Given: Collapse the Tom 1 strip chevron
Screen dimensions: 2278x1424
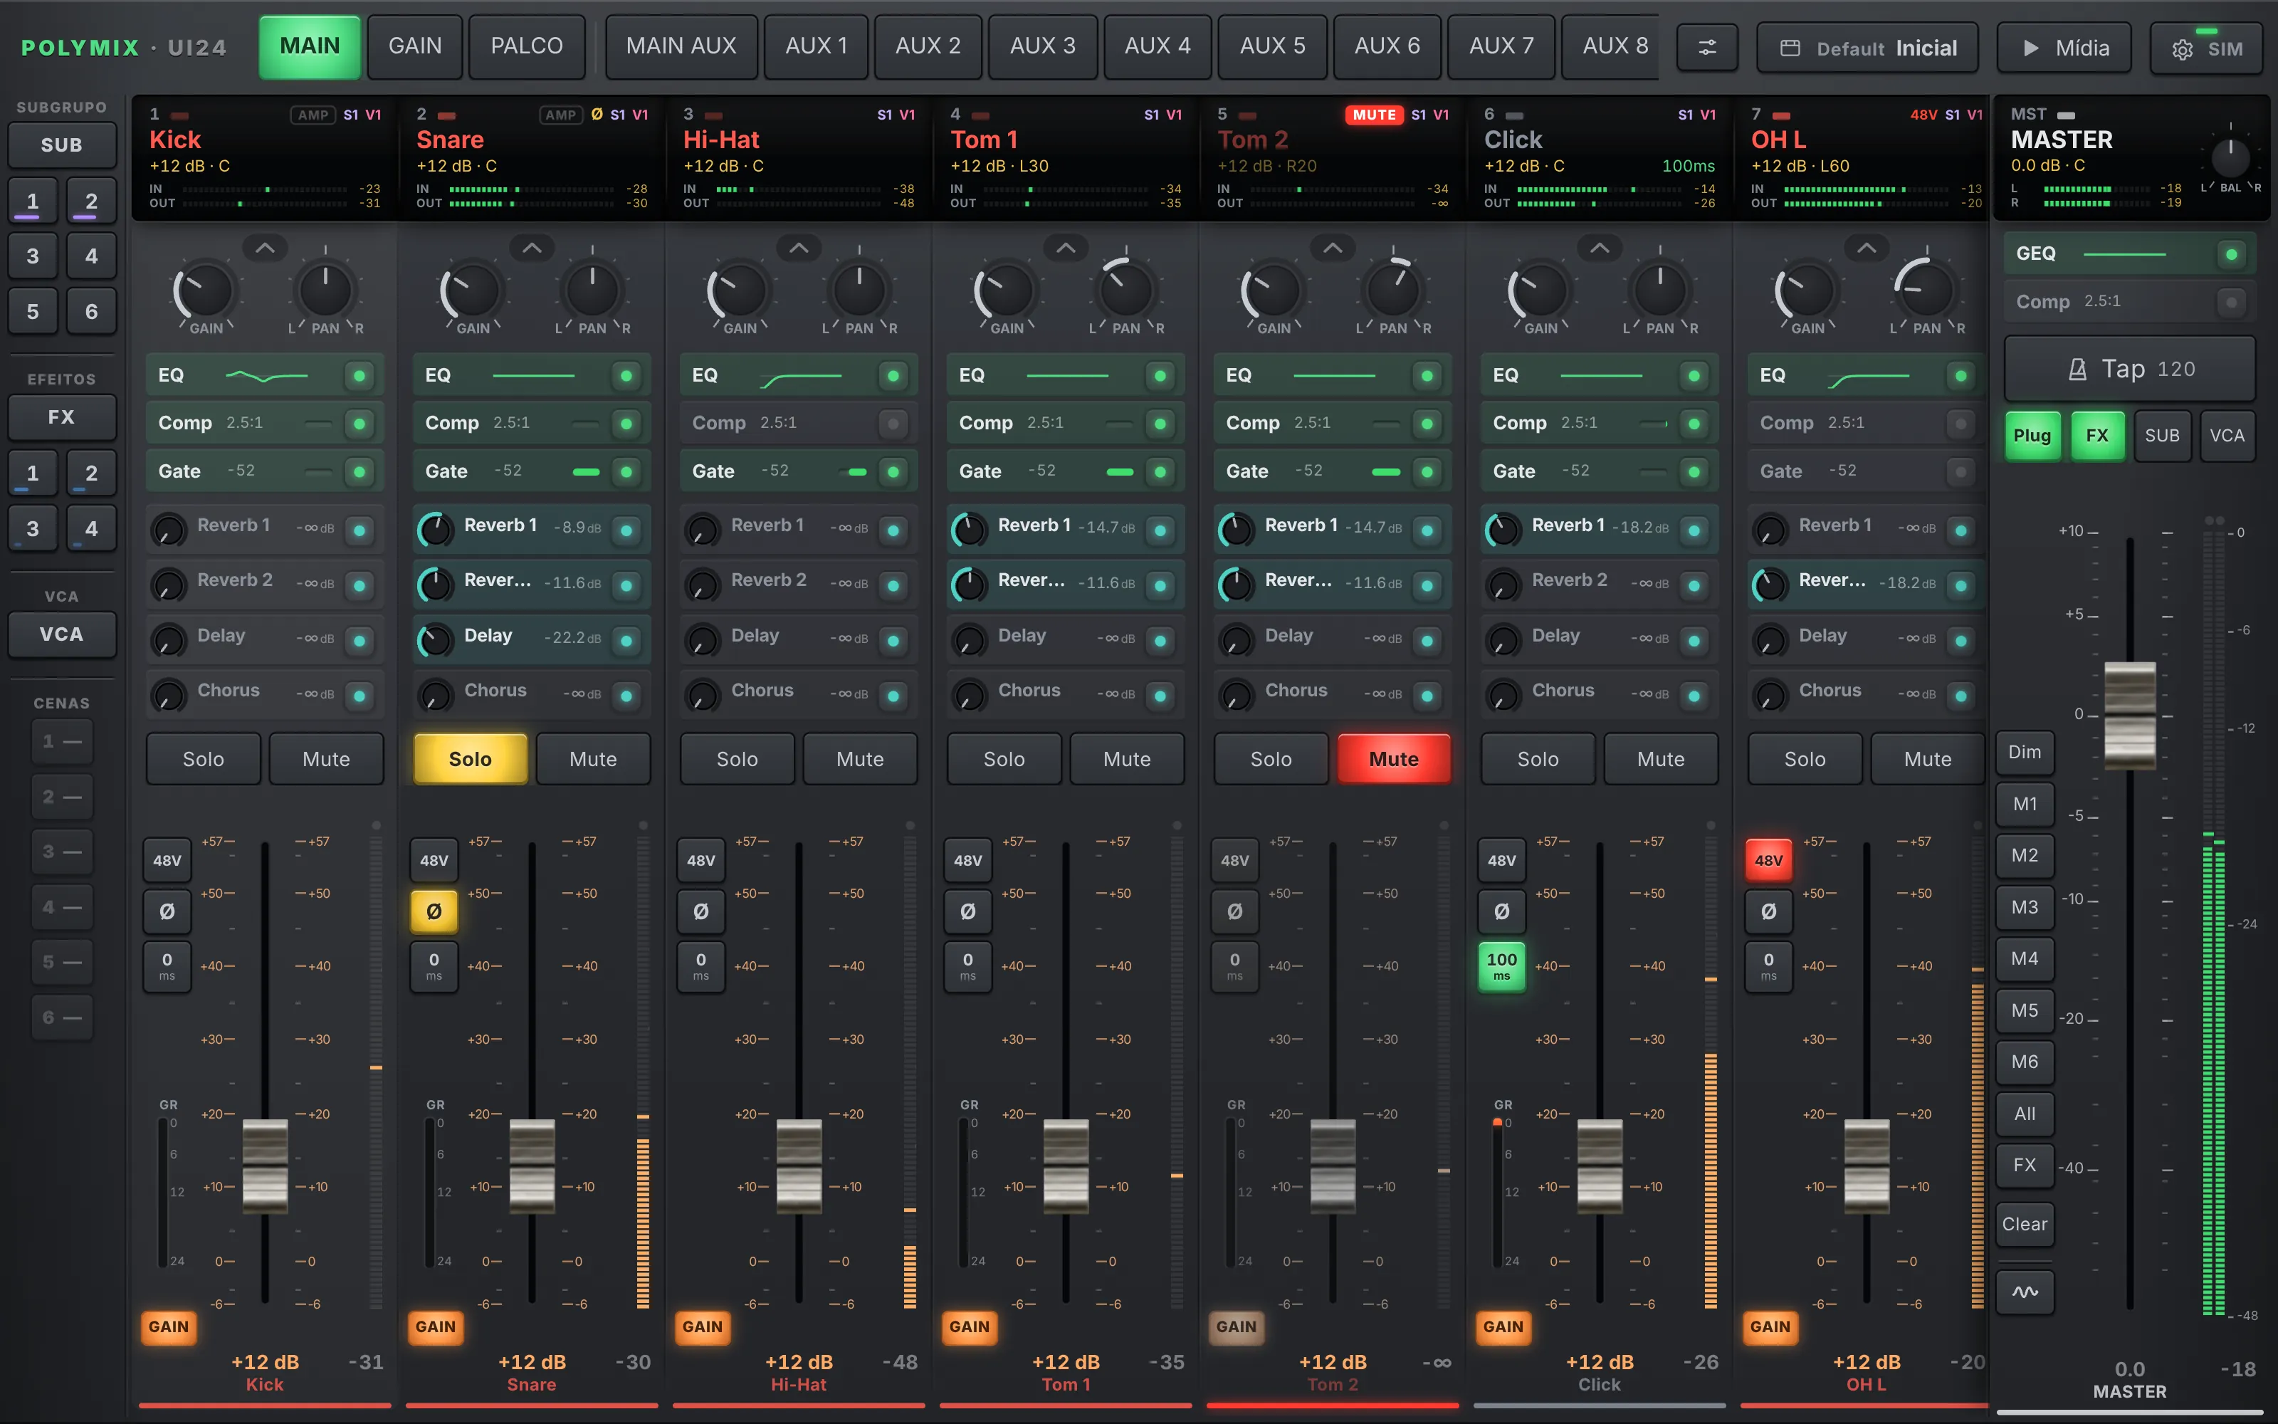Looking at the screenshot, I should [1066, 248].
